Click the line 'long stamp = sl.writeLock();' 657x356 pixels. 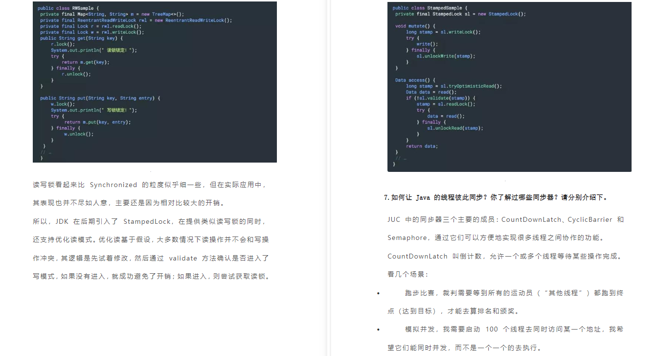(443, 32)
